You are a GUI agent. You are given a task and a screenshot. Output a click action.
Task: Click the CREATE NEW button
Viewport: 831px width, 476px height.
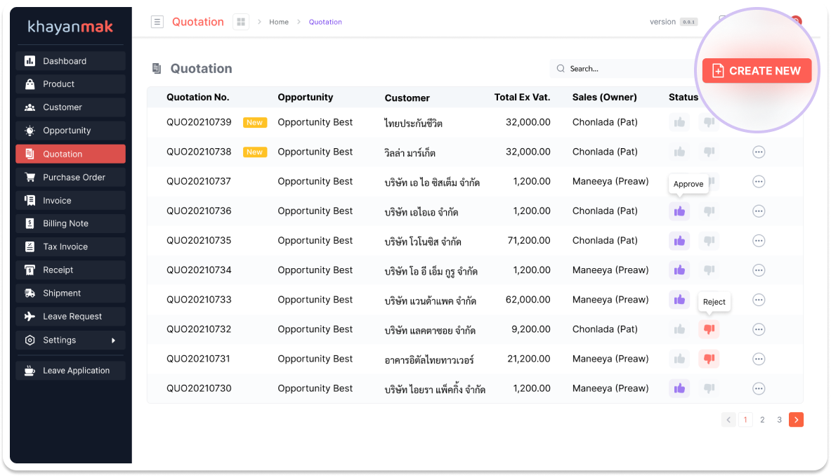point(757,71)
